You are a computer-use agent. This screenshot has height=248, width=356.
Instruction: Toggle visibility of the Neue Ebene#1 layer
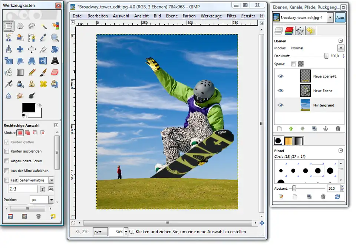[281, 76]
